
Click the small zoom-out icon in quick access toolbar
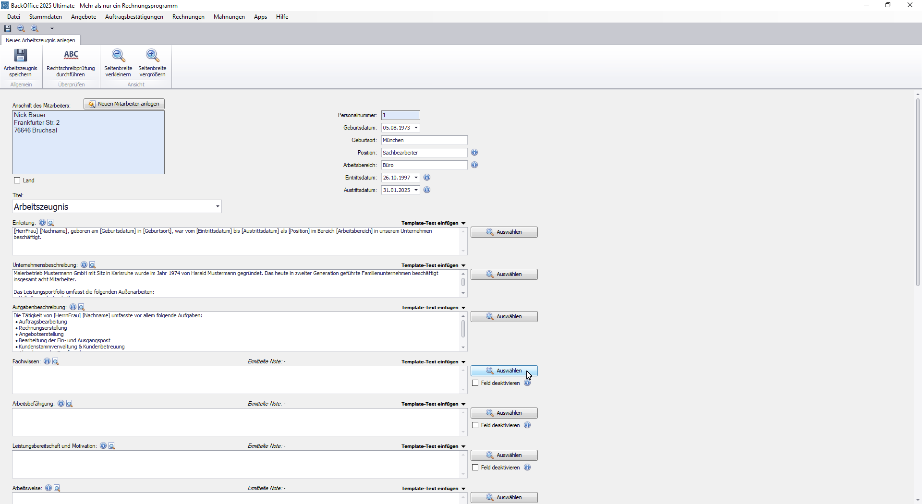pos(21,28)
